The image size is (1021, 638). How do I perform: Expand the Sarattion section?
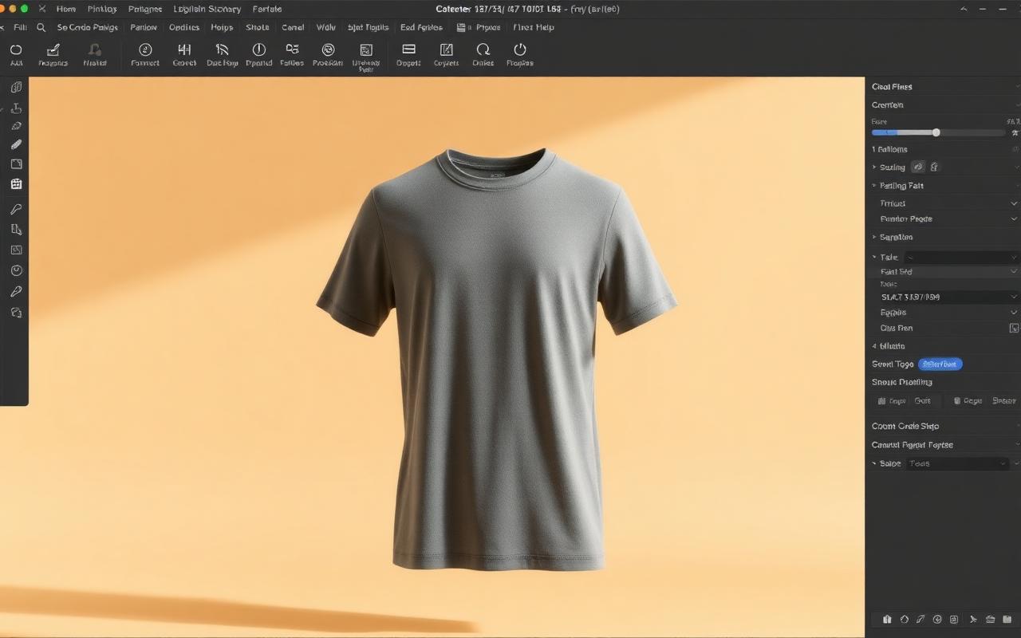tap(874, 238)
